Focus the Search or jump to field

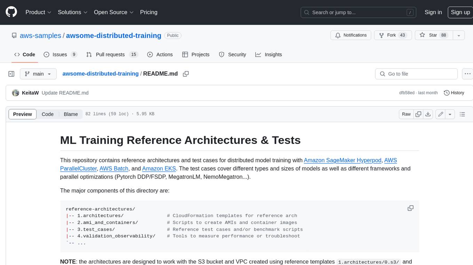pos(358,12)
